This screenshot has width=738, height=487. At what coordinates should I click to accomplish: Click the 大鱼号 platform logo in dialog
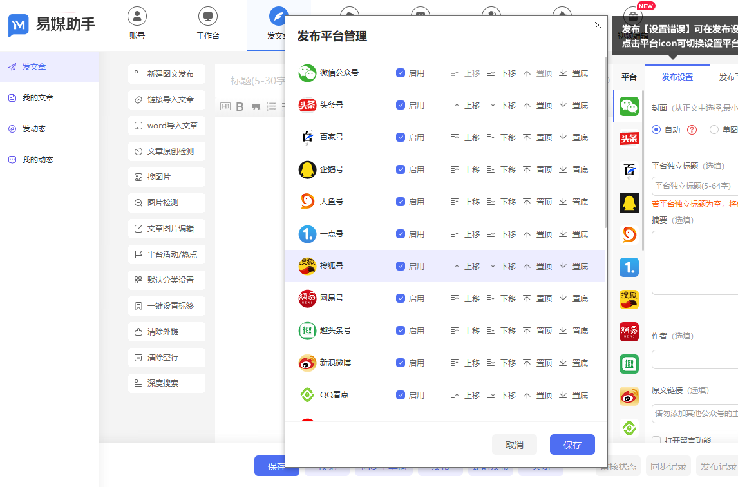click(307, 202)
